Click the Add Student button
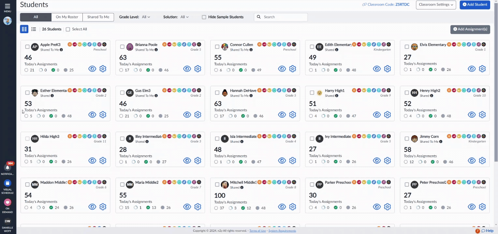This screenshot has width=498, height=234. coord(475,5)
